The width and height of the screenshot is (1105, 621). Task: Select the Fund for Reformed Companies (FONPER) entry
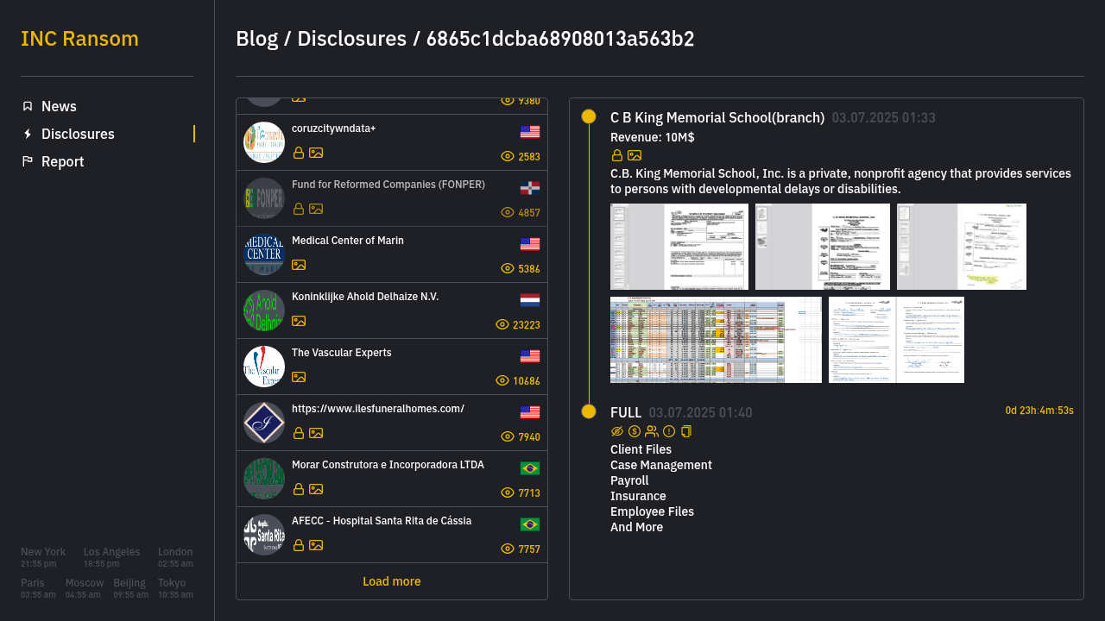point(388,185)
